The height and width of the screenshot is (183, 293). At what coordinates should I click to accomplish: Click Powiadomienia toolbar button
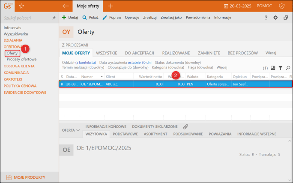pyautogui.click(x=198, y=18)
